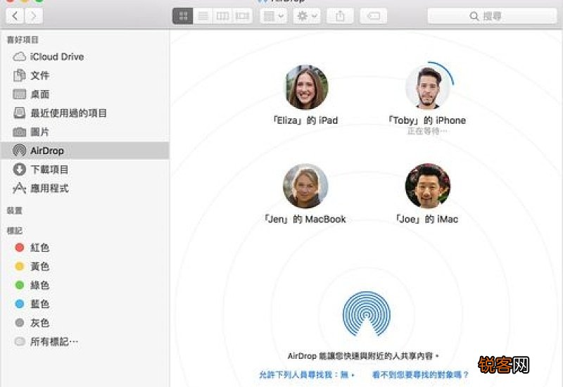Select Jen's MacBook avatar
This screenshot has width=563, height=387.
pyautogui.click(x=305, y=186)
